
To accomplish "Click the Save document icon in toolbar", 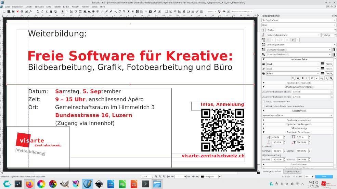I will [x=13, y=11].
